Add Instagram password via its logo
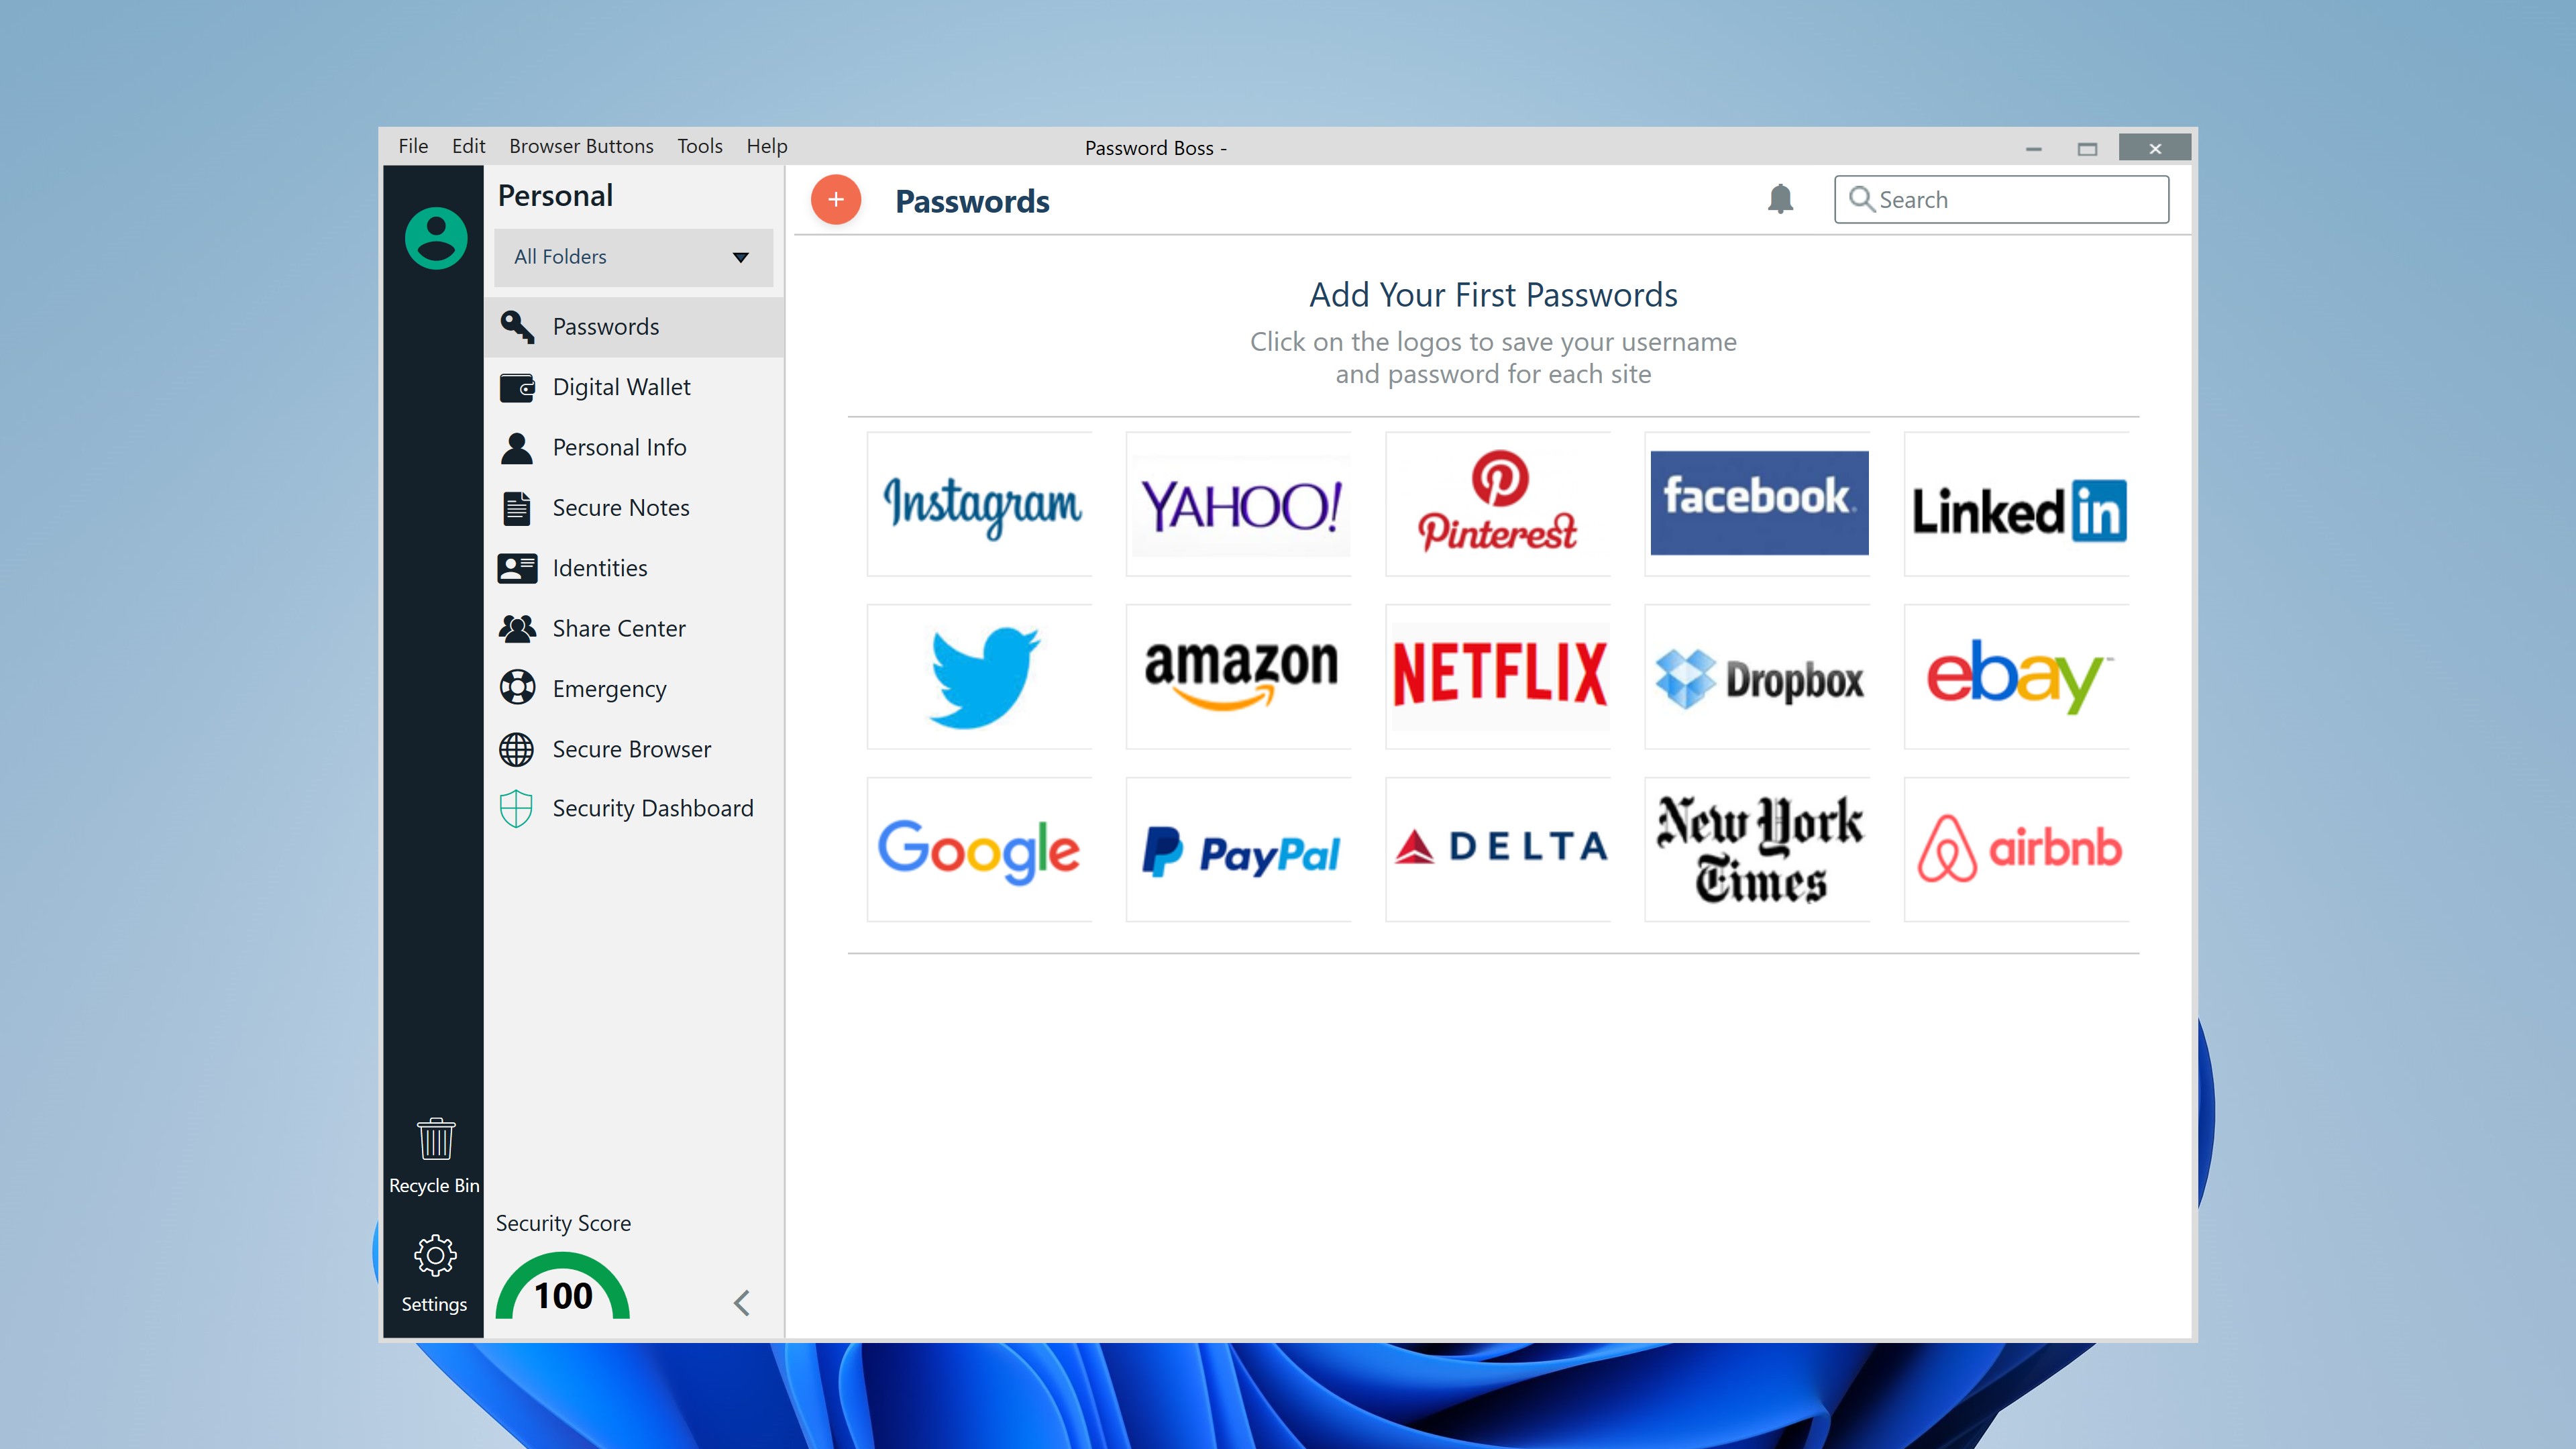Screen dimensions: 2576x1449 pos(980,504)
